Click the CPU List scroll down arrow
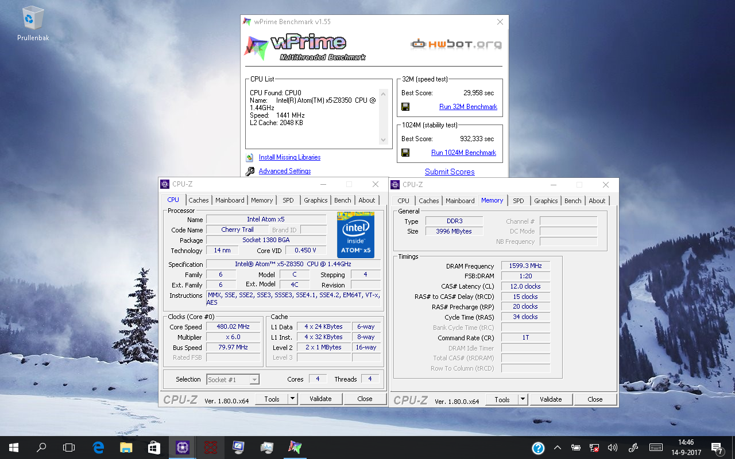This screenshot has width=735, height=459. (x=384, y=141)
